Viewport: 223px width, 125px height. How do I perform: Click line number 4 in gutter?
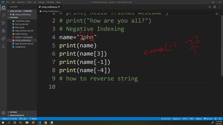[x=54, y=37]
